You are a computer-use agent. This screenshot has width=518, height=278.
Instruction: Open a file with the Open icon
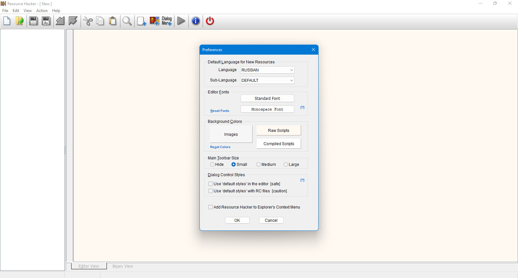[x=19, y=21]
